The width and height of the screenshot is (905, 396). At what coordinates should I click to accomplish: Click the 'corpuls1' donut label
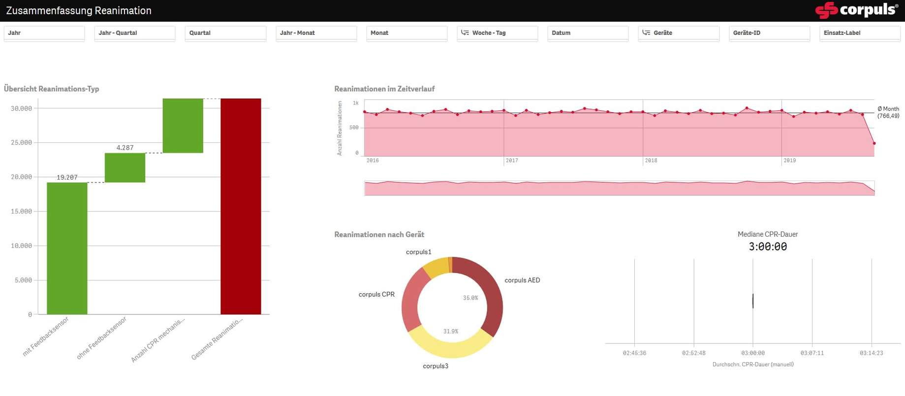click(419, 252)
